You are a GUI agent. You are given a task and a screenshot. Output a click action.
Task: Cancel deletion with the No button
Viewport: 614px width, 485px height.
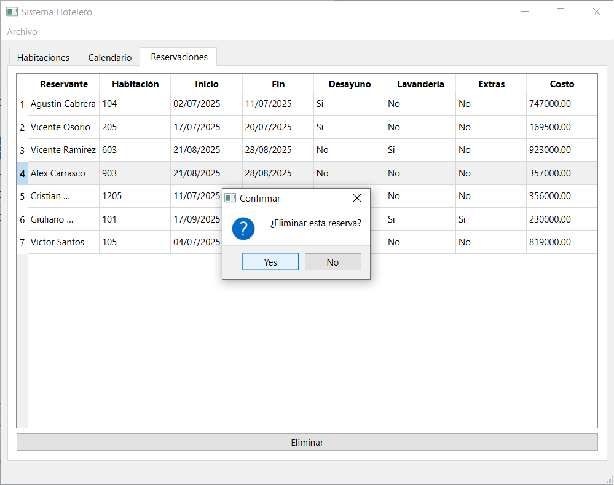pyautogui.click(x=333, y=262)
